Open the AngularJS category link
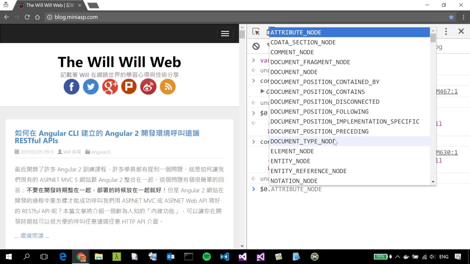Screen dimensions: 470x264 (x=101, y=152)
